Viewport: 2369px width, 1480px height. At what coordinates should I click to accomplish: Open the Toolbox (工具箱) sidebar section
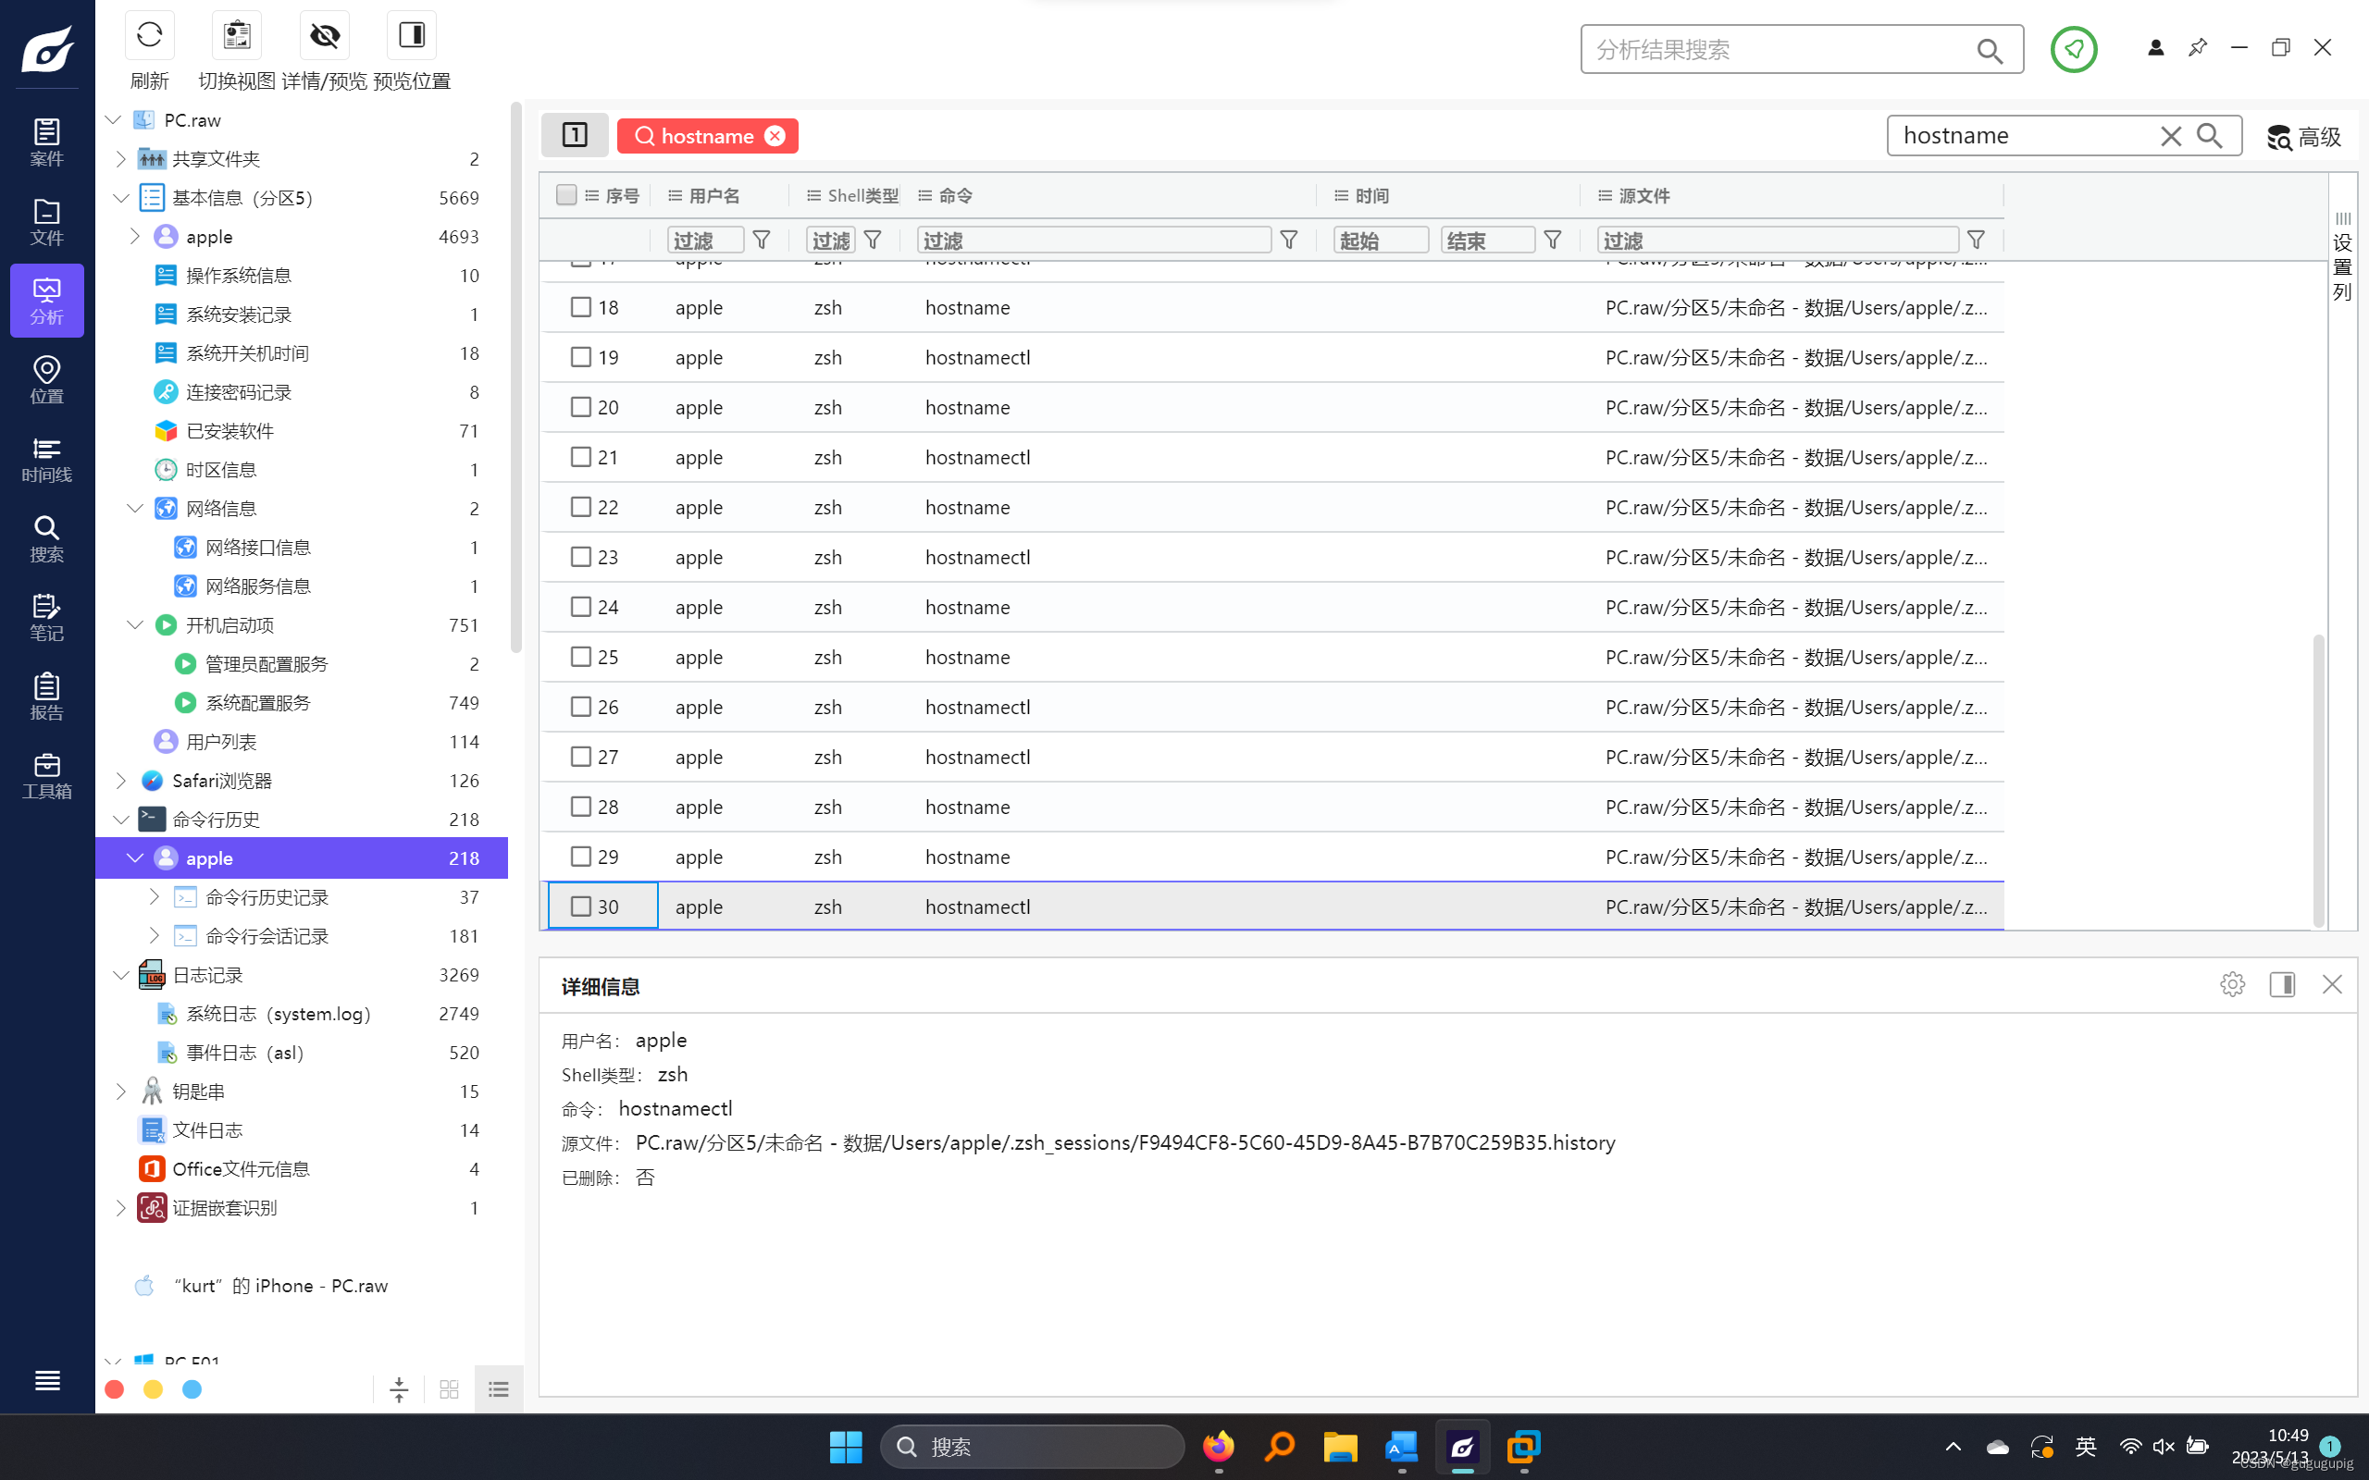point(46,776)
